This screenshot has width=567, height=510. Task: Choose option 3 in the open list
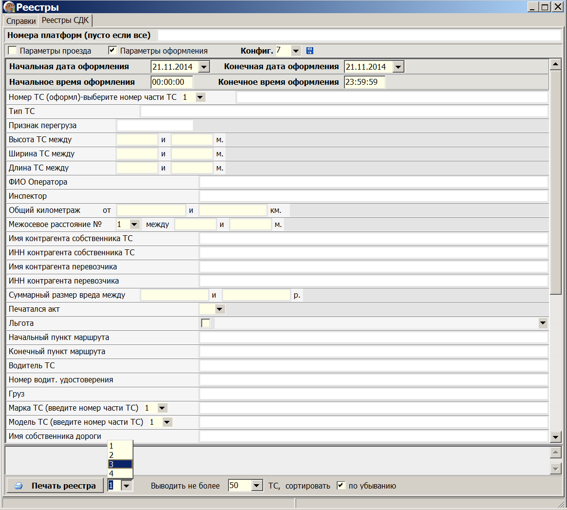(120, 464)
